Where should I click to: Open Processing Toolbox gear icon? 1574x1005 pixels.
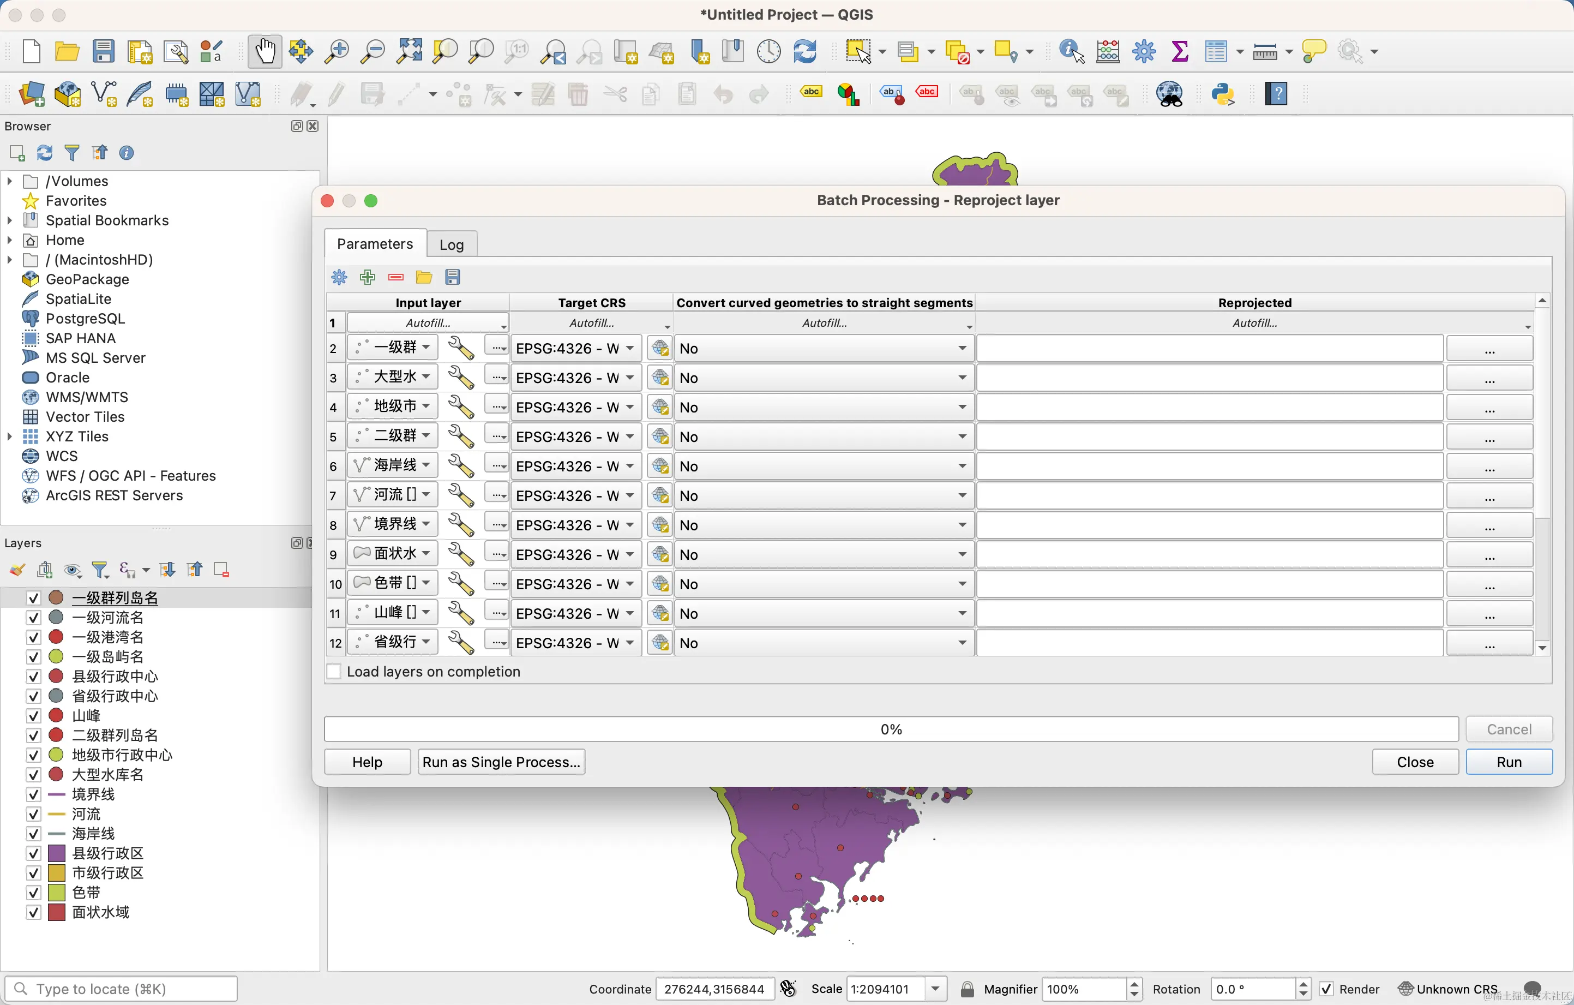1144,51
